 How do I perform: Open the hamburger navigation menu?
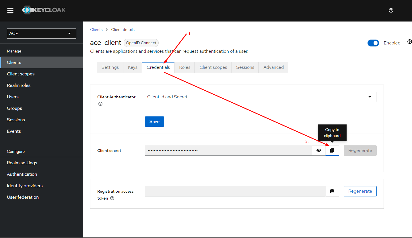10,11
